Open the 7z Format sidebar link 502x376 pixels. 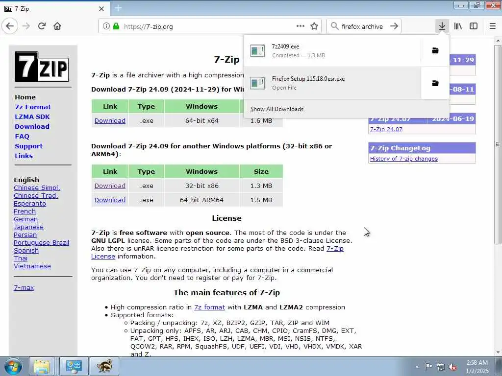(33, 107)
